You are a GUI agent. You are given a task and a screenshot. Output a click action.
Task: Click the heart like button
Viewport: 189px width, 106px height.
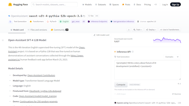tap(91, 16)
